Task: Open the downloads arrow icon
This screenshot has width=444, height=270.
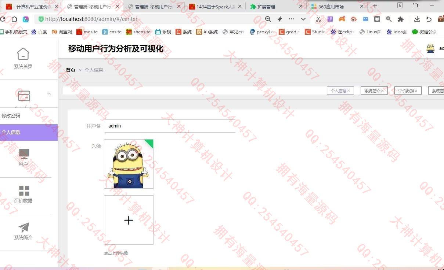Action: pos(417,19)
